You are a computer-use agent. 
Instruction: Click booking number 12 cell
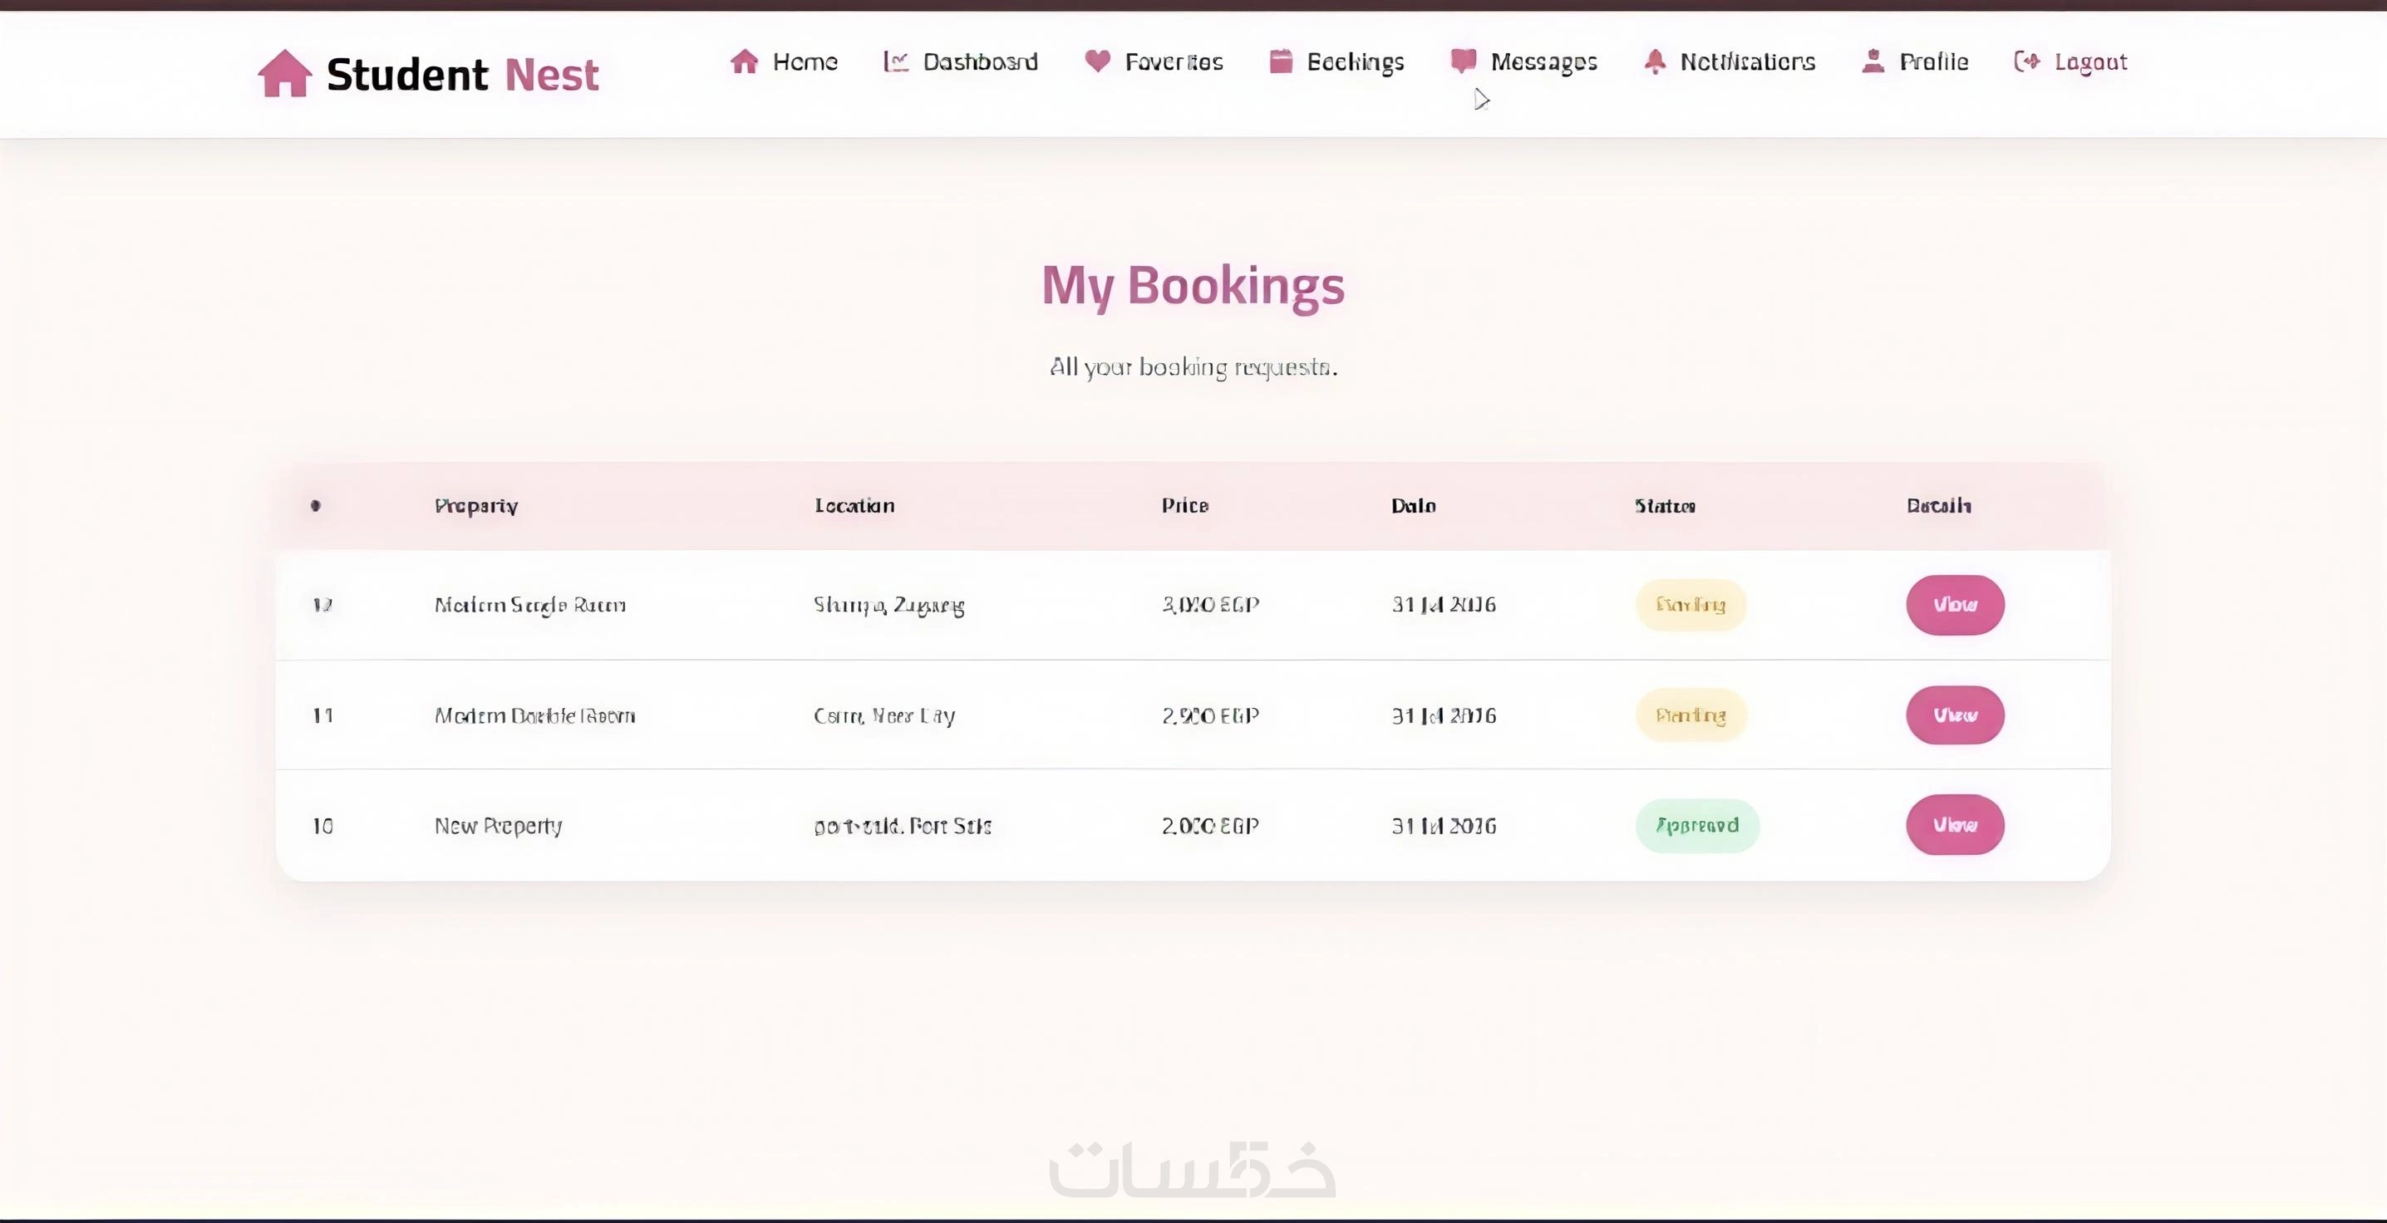pyautogui.click(x=322, y=605)
